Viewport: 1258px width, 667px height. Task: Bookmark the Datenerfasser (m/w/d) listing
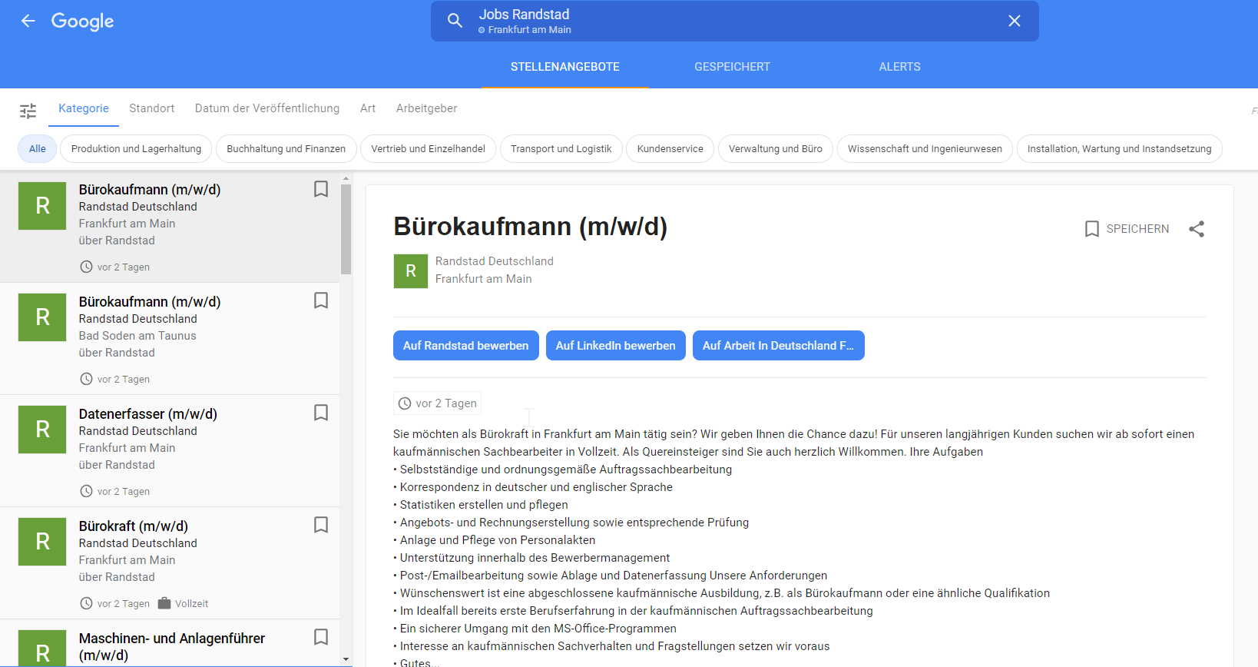[321, 413]
